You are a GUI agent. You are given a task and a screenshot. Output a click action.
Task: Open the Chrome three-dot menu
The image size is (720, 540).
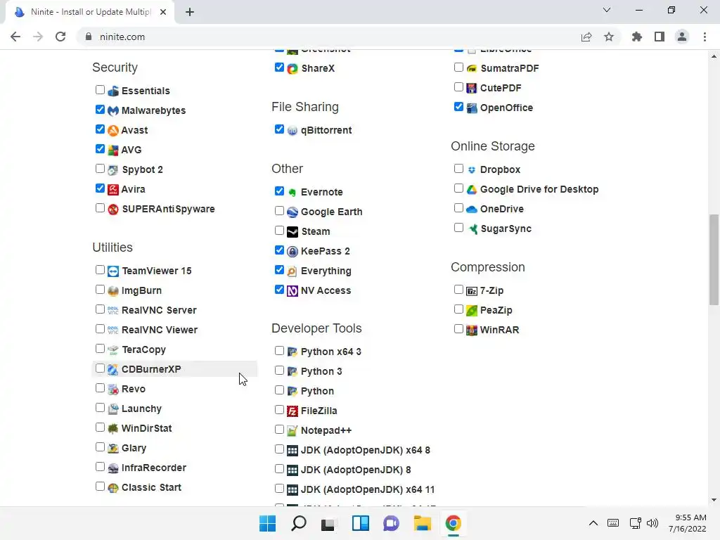705,37
